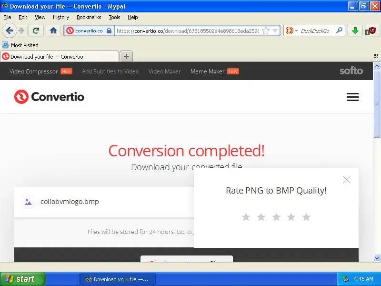The height and width of the screenshot is (286, 381).
Task: Open the Bookmarks menu
Action: click(x=89, y=17)
